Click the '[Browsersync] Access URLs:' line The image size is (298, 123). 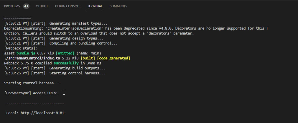click(31, 93)
